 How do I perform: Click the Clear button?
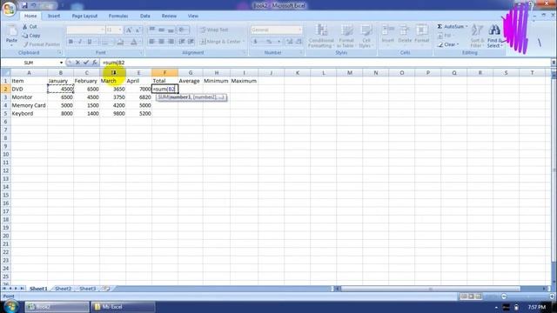pyautogui.click(x=448, y=44)
